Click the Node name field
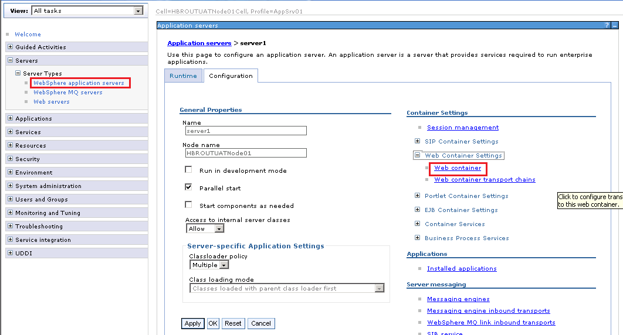Screen dimensions: 623x335 click(x=246, y=153)
